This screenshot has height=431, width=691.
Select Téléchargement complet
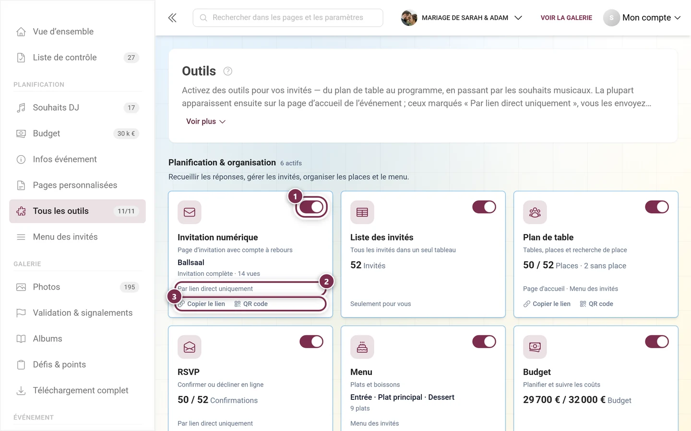77,391
